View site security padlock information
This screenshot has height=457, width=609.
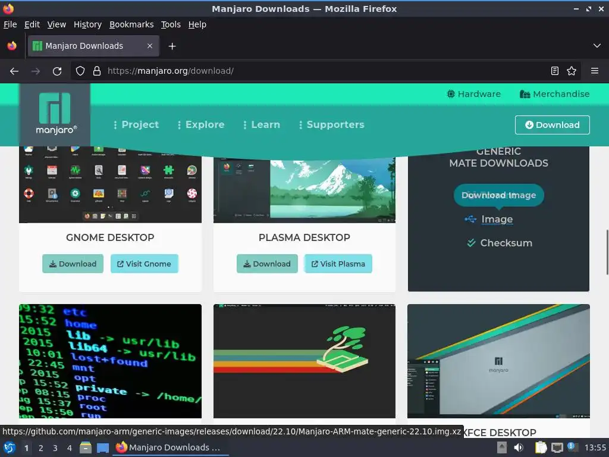97,71
